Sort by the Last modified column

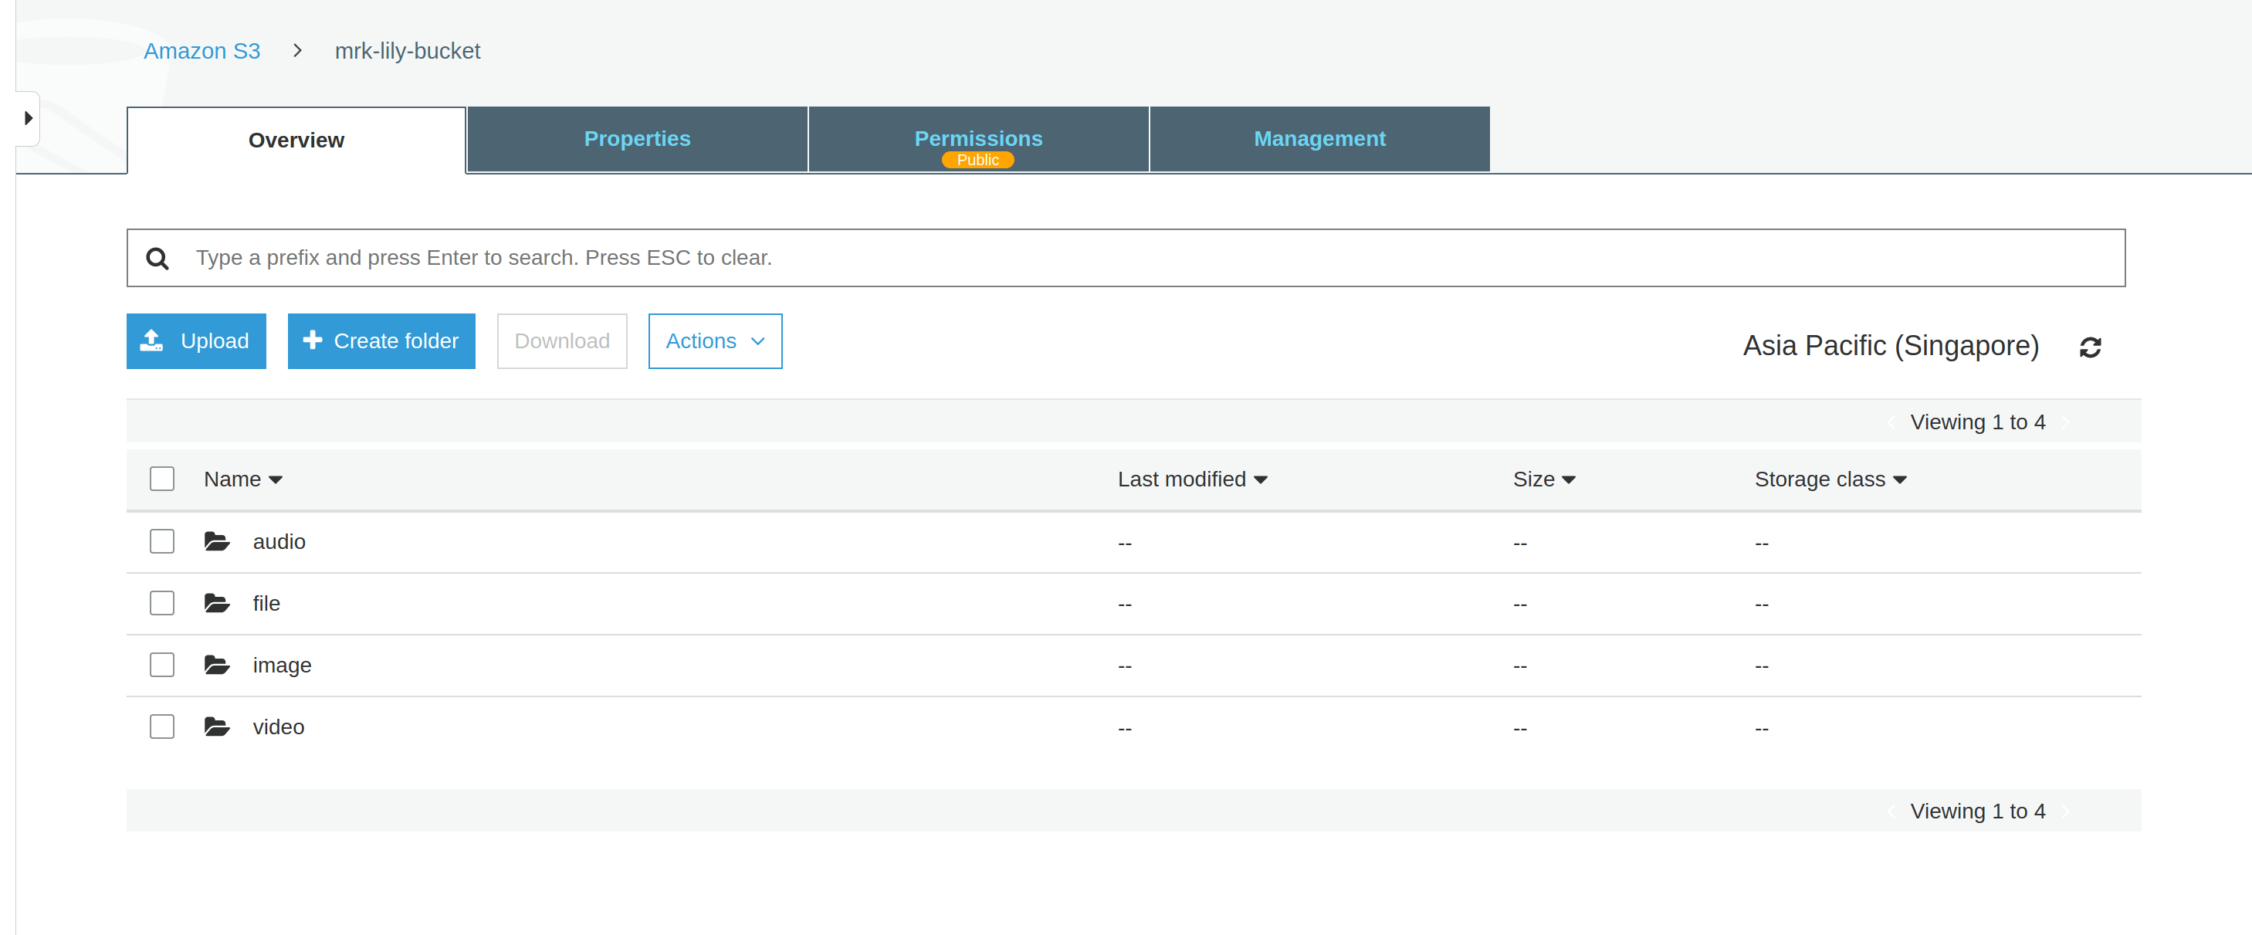(1191, 479)
